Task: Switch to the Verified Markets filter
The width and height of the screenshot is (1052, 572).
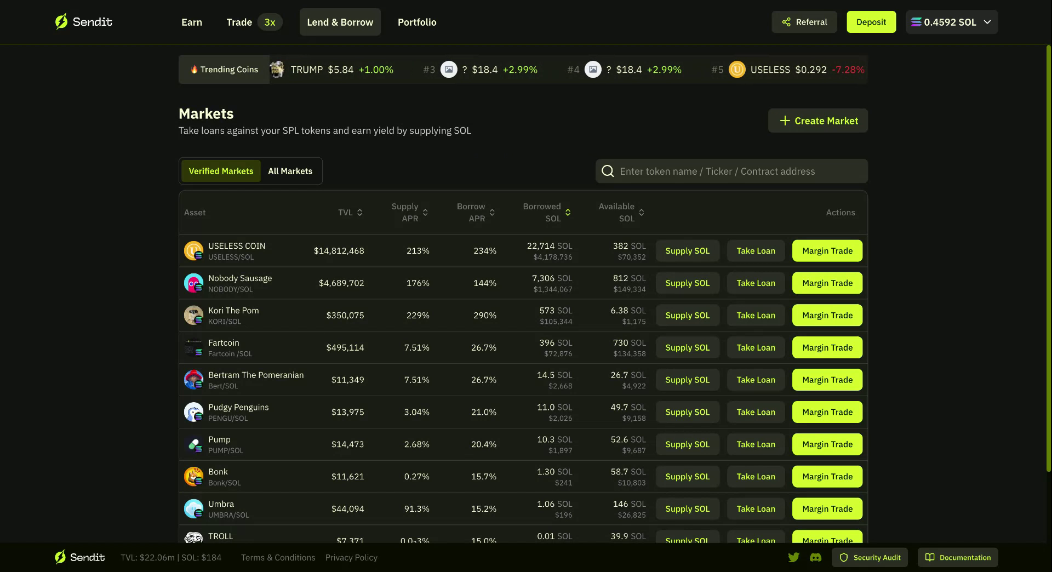Action: (x=221, y=171)
